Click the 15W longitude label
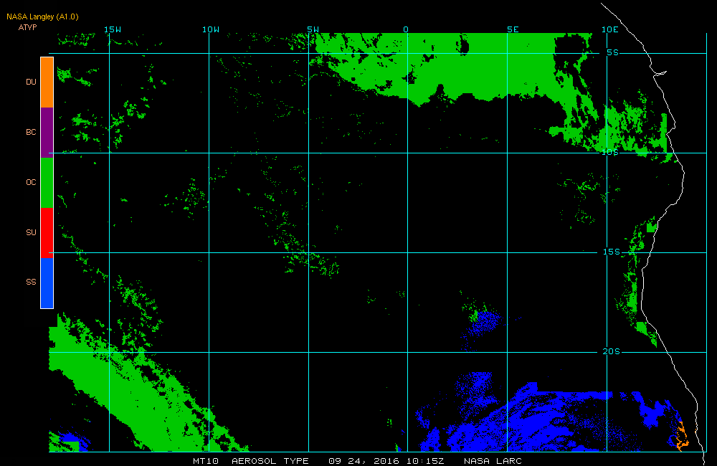This screenshot has height=466, width=717. point(113,29)
